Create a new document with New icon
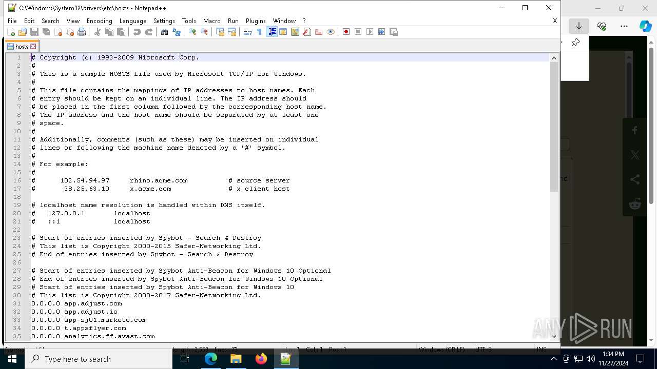The width and height of the screenshot is (657, 369). pos(11,32)
